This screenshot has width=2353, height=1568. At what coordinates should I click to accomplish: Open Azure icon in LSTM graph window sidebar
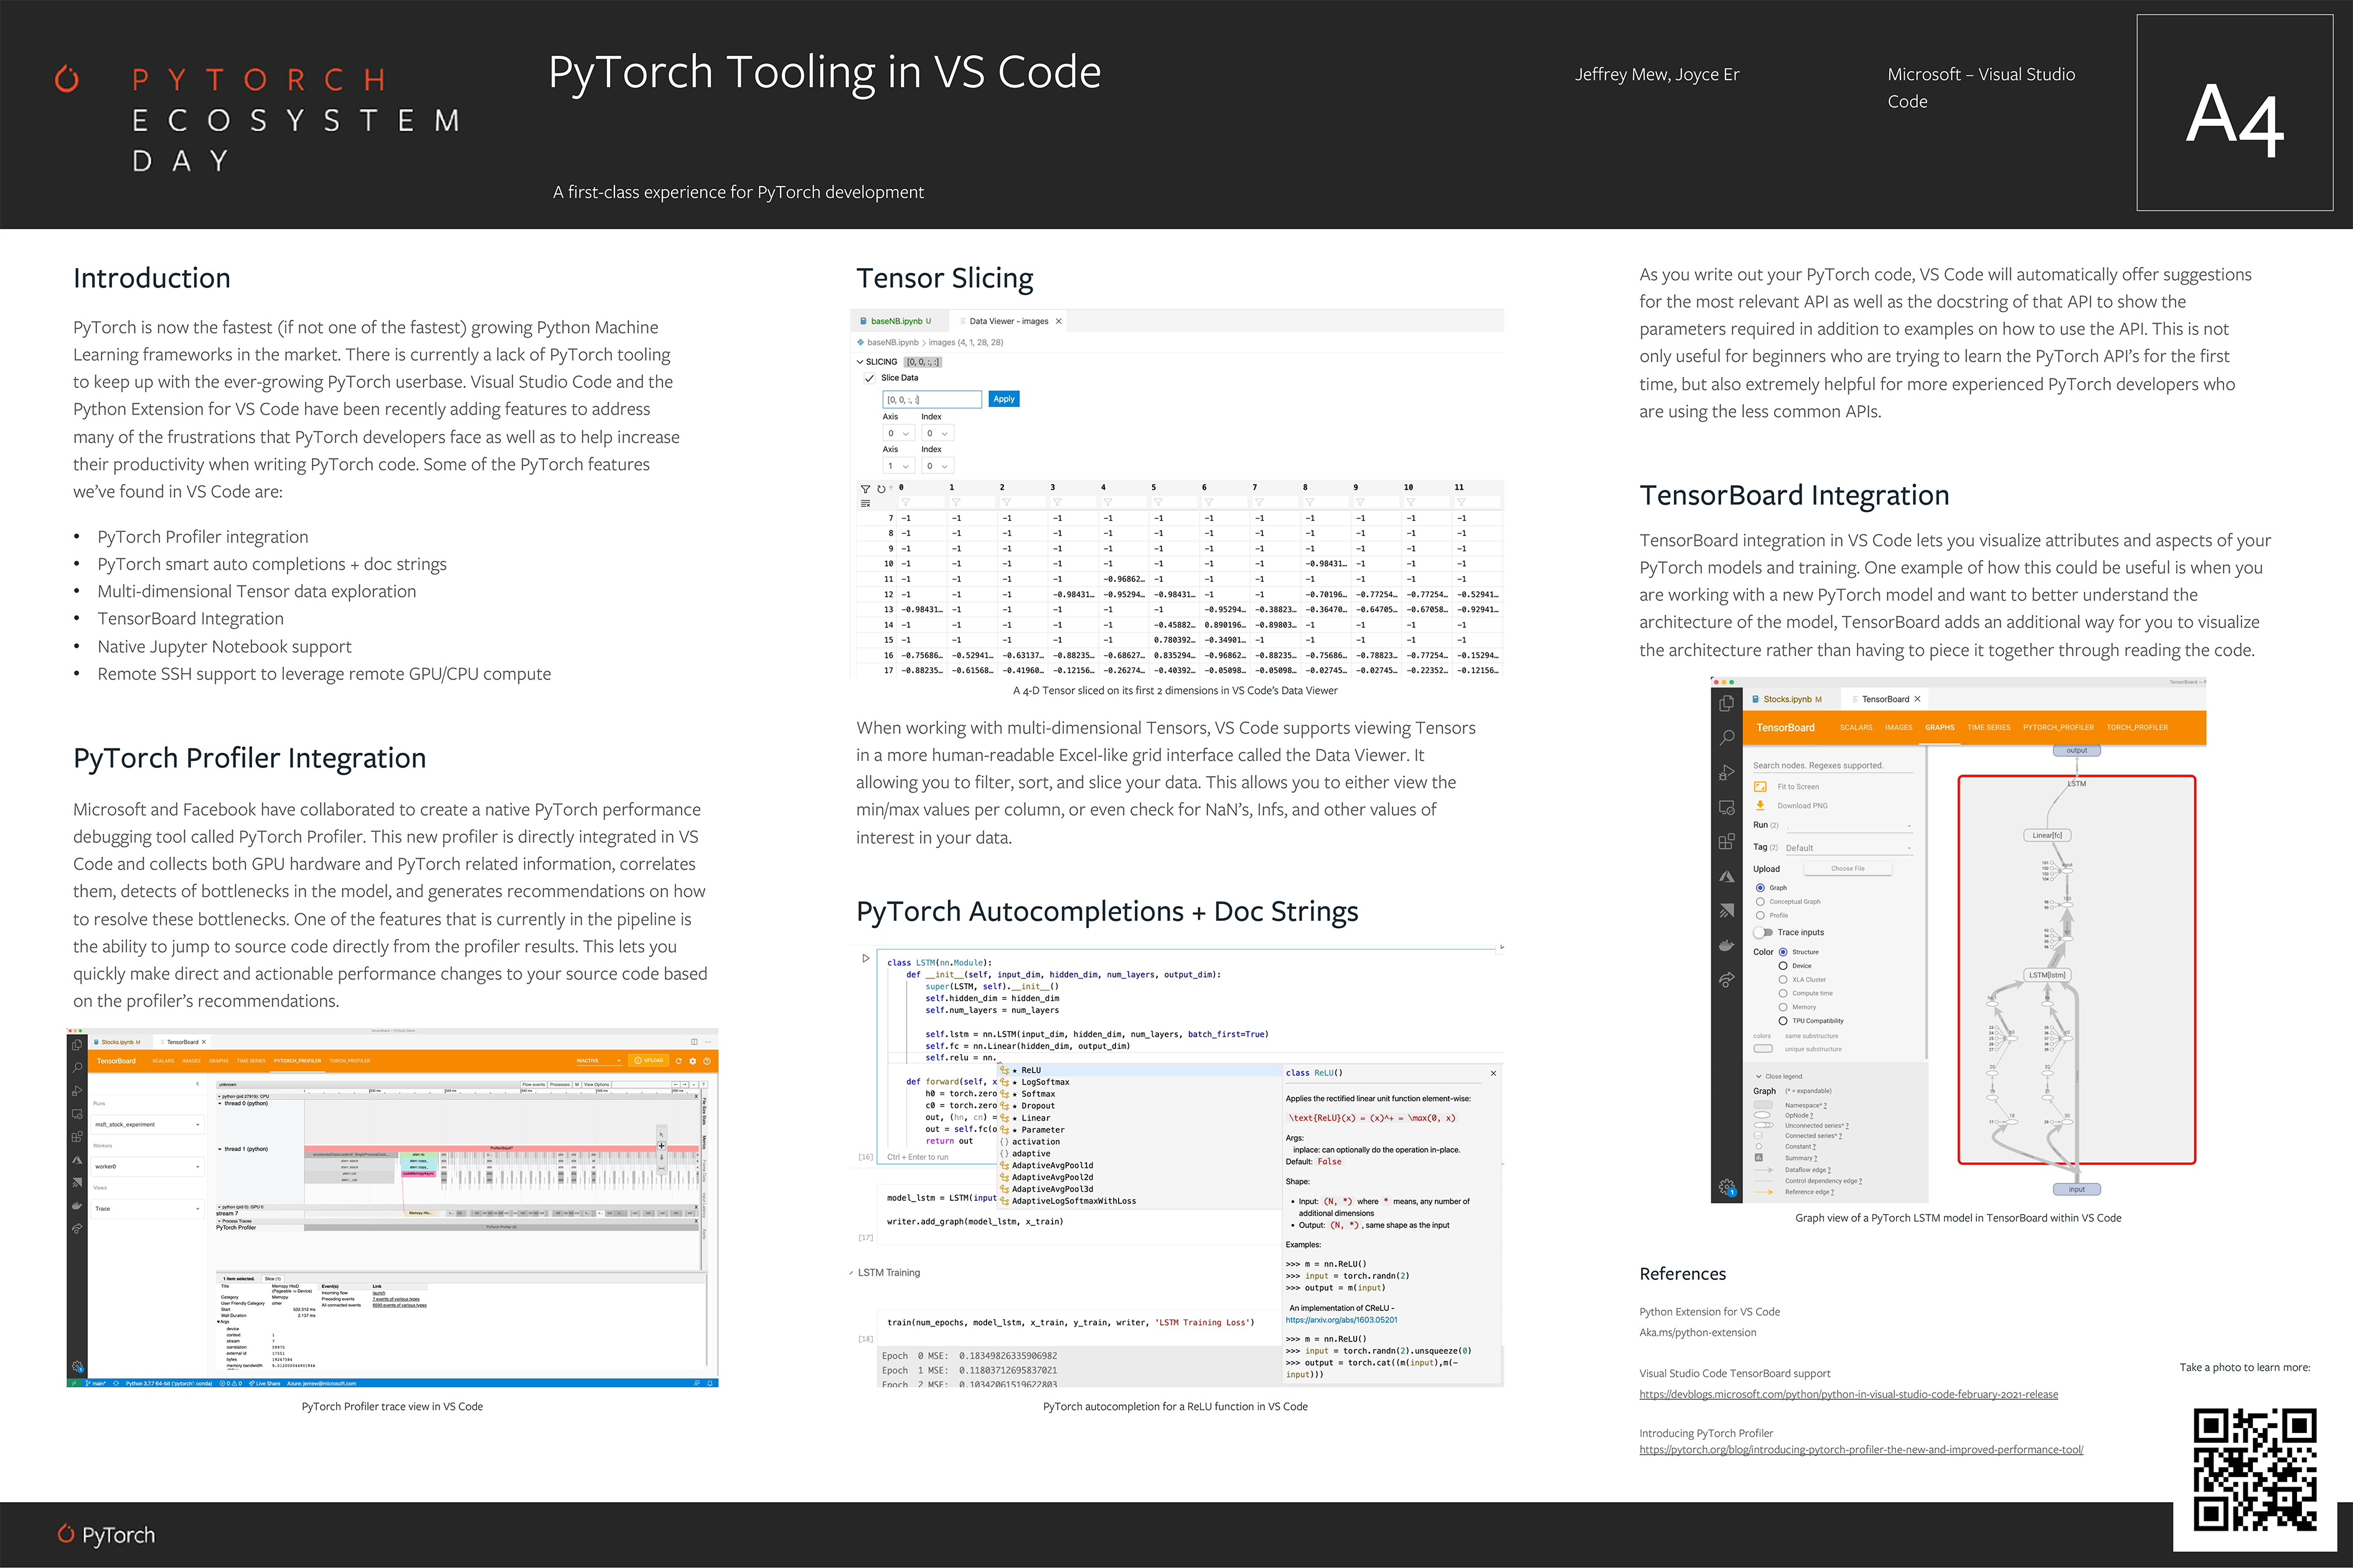pos(1726,877)
